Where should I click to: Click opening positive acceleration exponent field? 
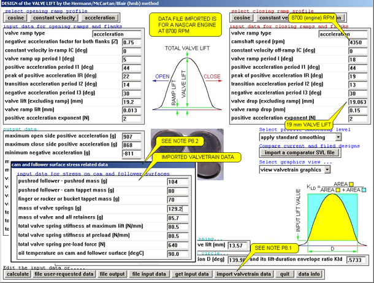[x=132, y=118]
